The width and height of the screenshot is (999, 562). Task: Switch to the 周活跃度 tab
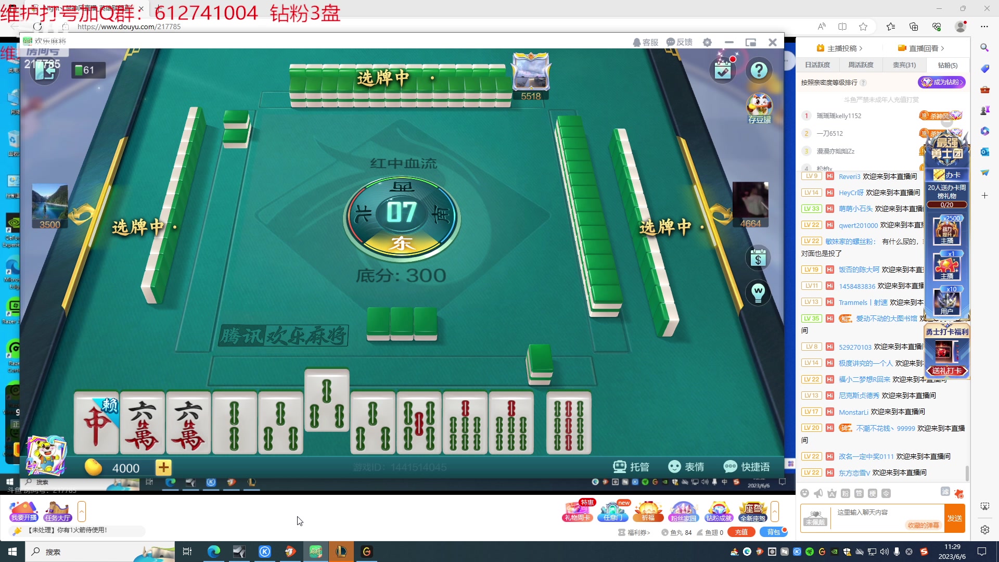point(861,65)
